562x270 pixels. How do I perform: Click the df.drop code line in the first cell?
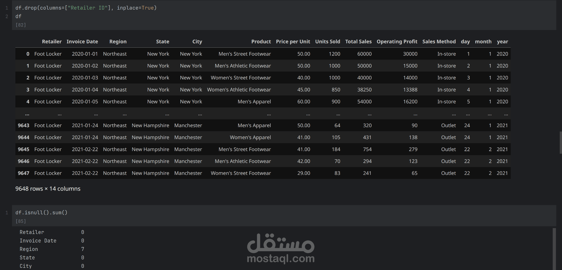pyautogui.click(x=86, y=8)
